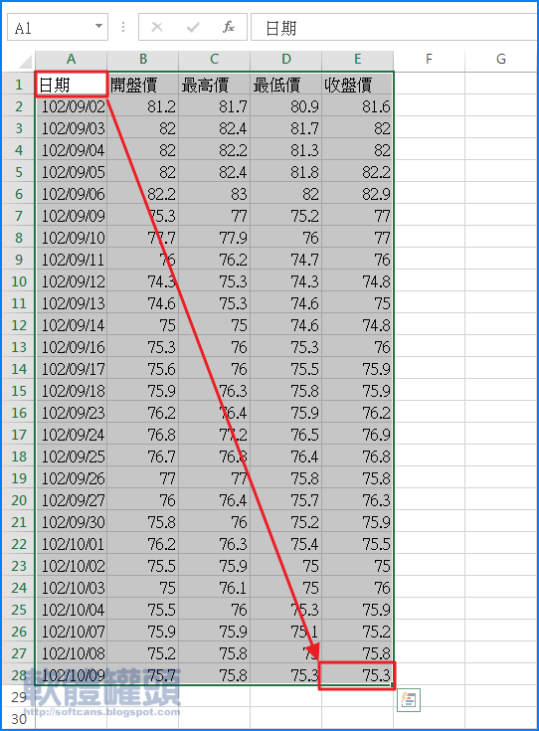This screenshot has width=539, height=731.
Task: Click cell C2 with value 81.7
Action: [214, 106]
